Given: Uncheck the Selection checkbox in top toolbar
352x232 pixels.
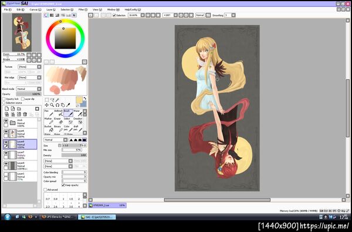Looking at the screenshot, I should pyautogui.click(x=114, y=15).
